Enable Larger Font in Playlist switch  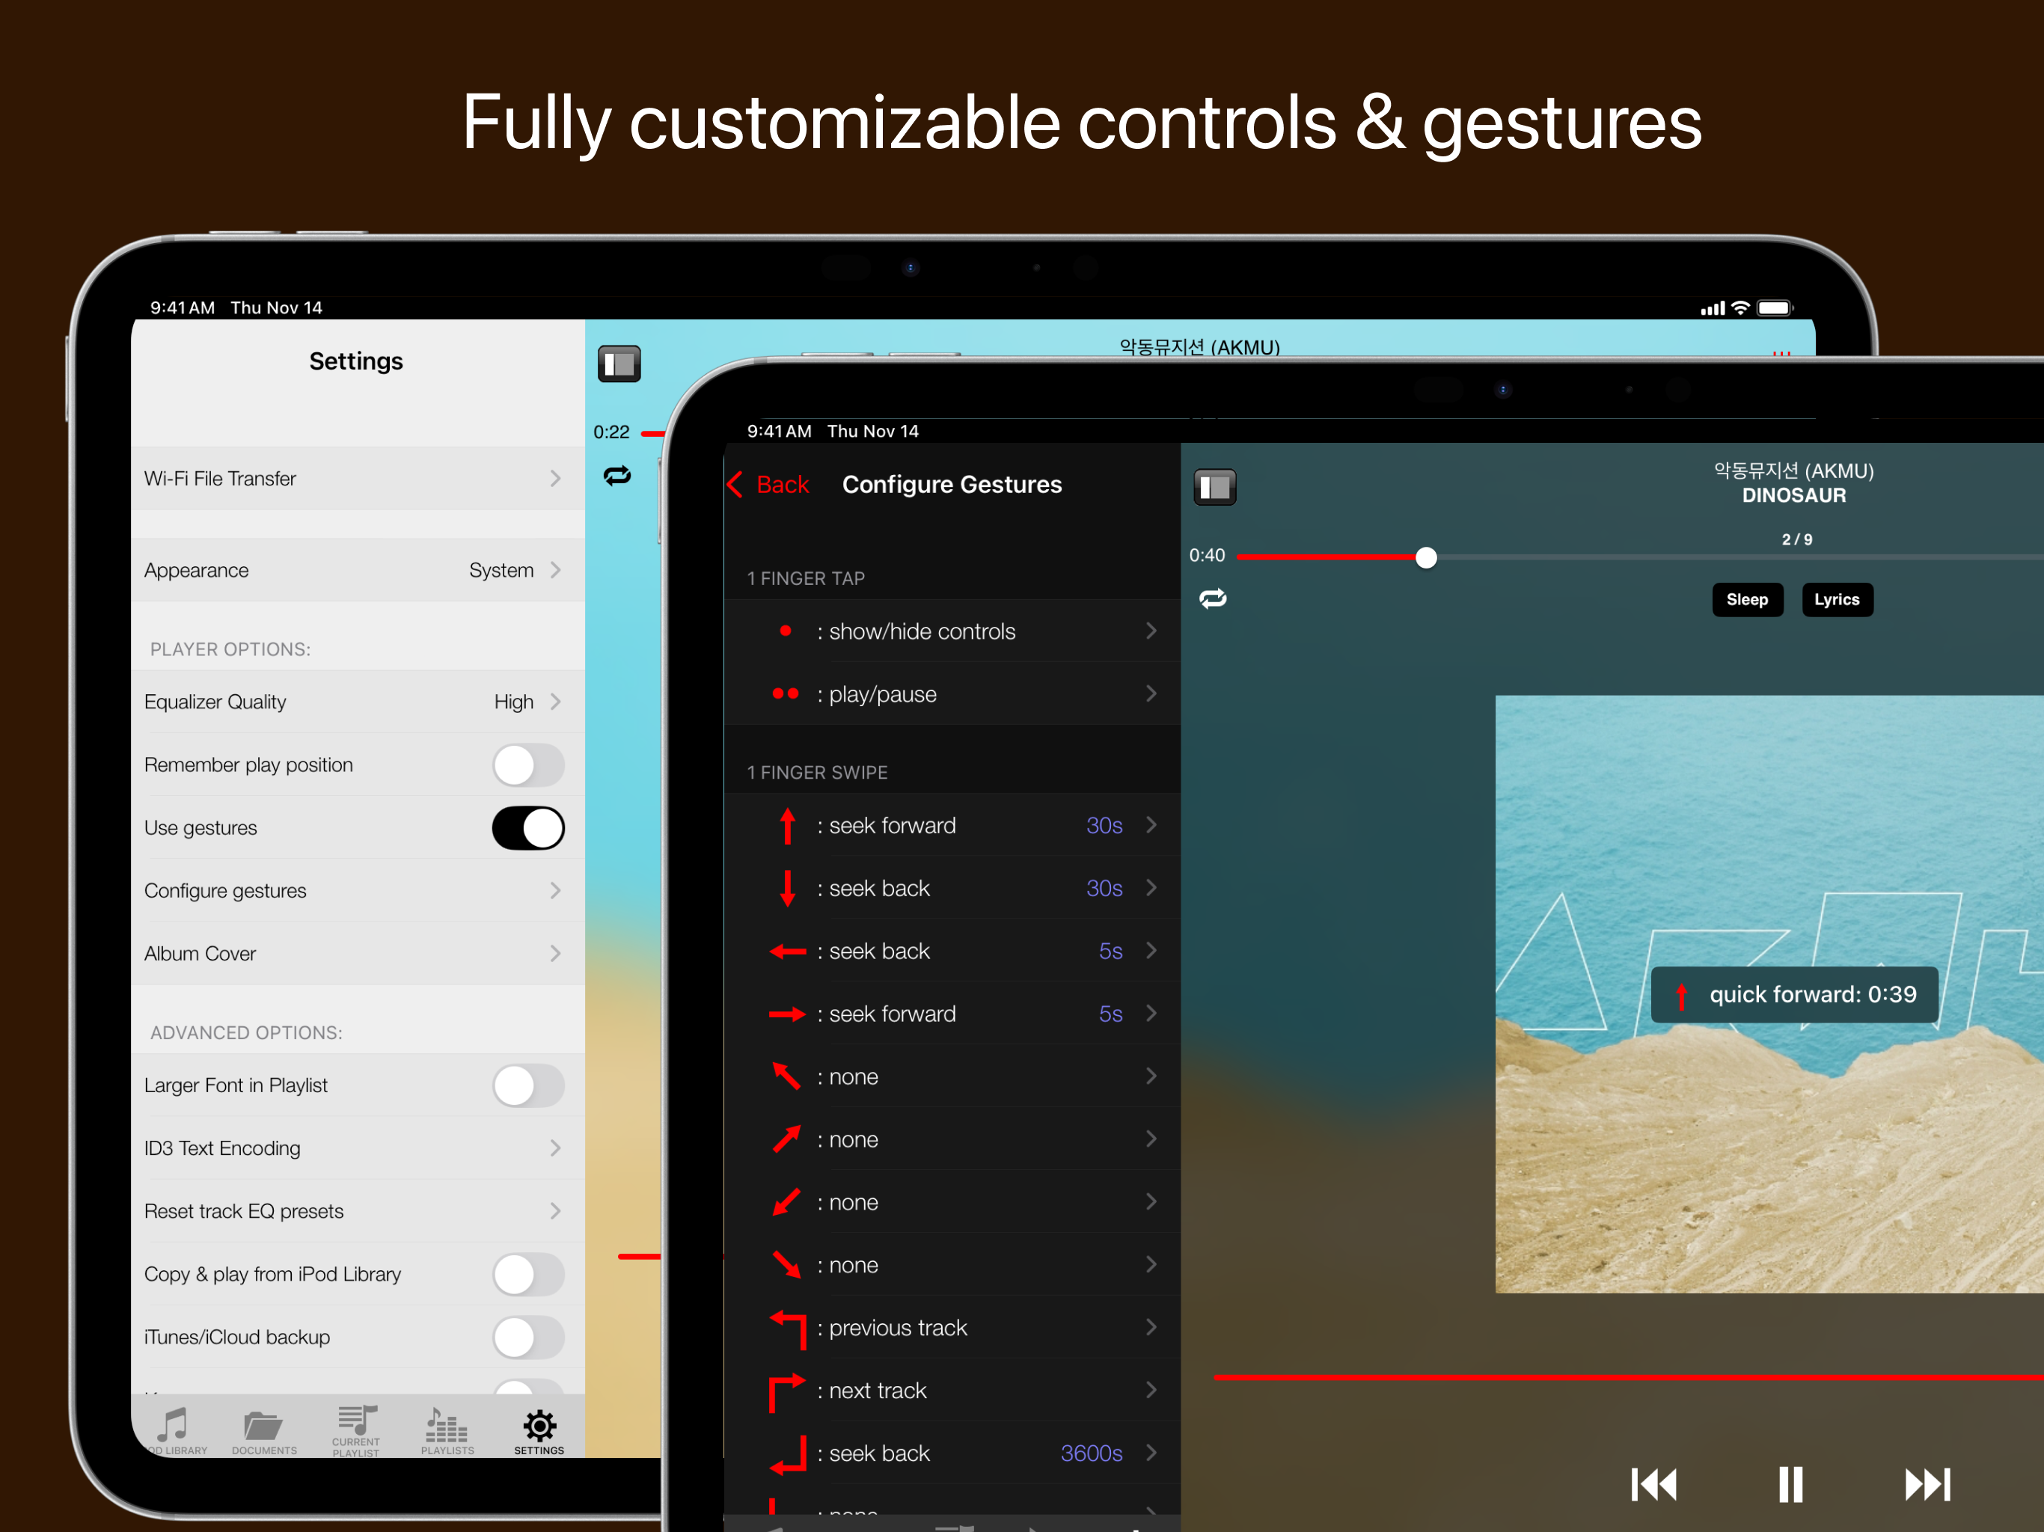point(527,1085)
